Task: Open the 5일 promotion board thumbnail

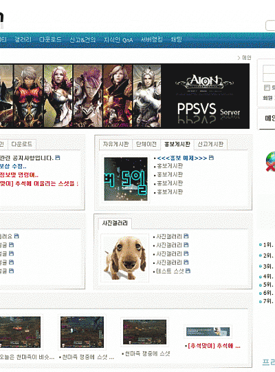Action: click(126, 179)
